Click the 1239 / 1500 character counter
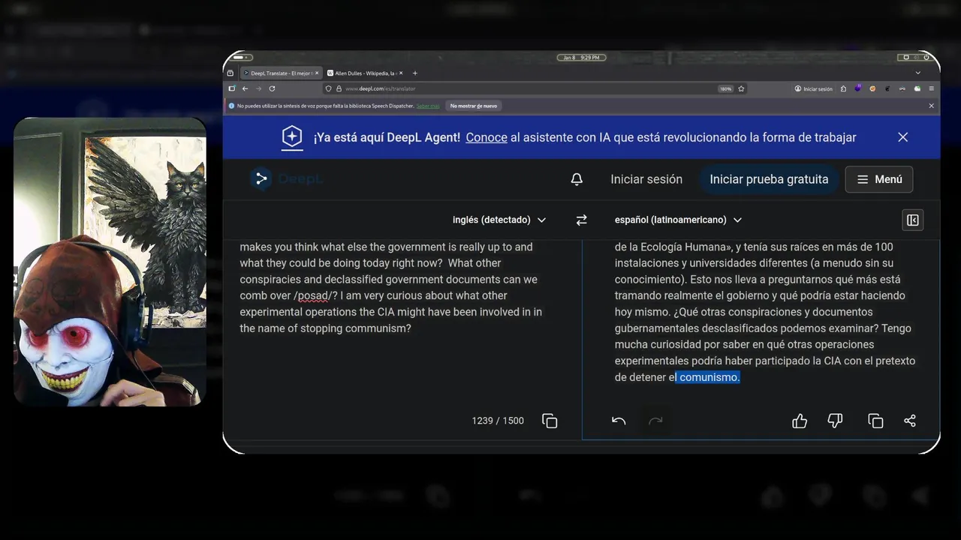The height and width of the screenshot is (540, 961). pyautogui.click(x=498, y=421)
